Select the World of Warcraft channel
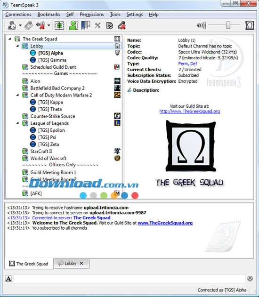 (x=49, y=158)
